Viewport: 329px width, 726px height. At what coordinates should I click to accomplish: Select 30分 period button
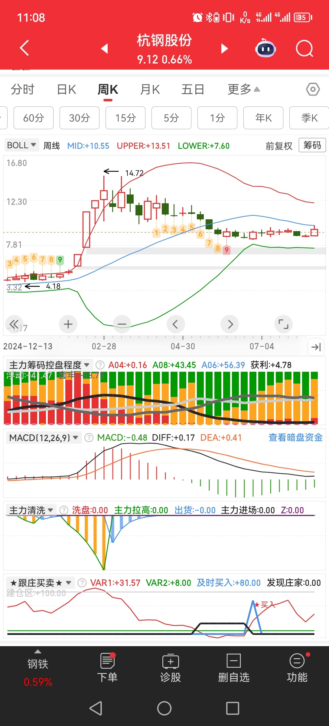[x=80, y=118]
